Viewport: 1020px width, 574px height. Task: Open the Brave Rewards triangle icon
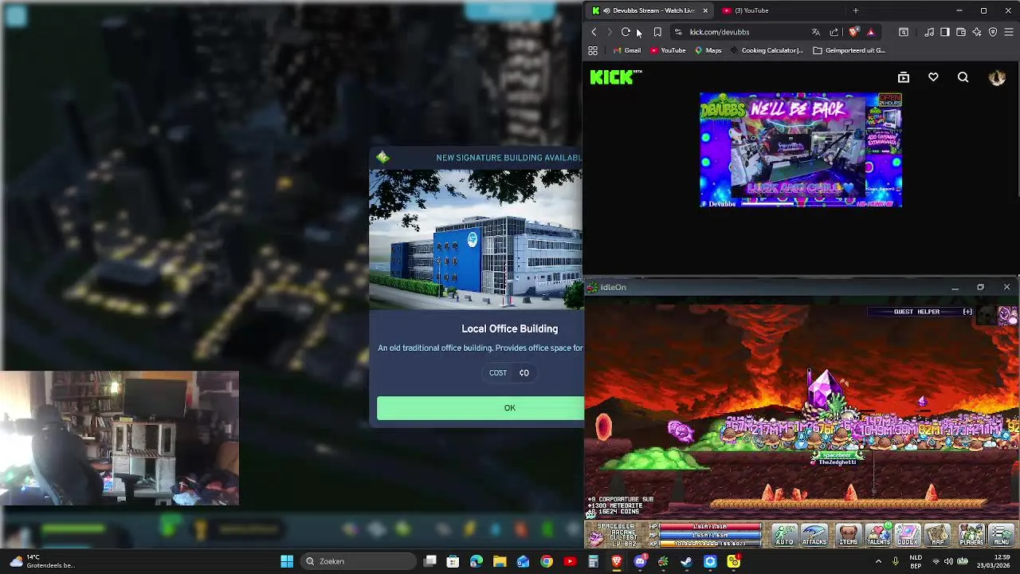coord(870,32)
